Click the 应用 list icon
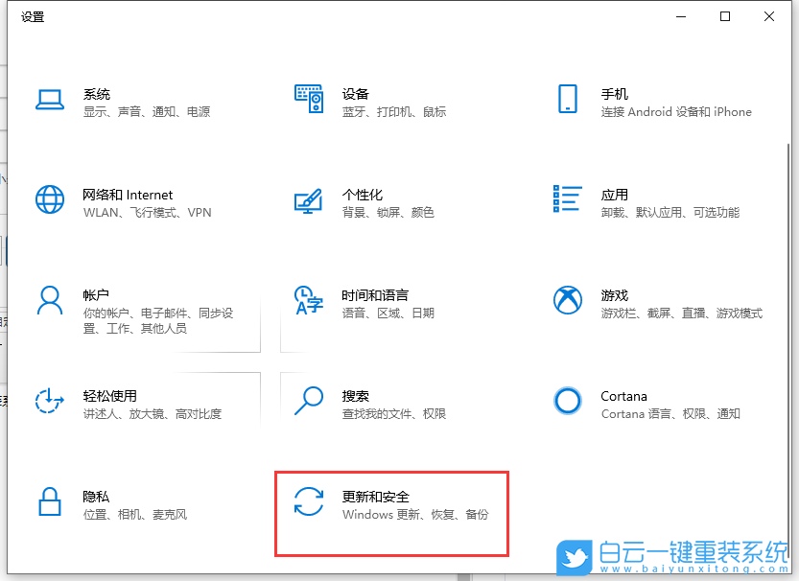Screen dimensions: 799x581 pyautogui.click(x=568, y=198)
